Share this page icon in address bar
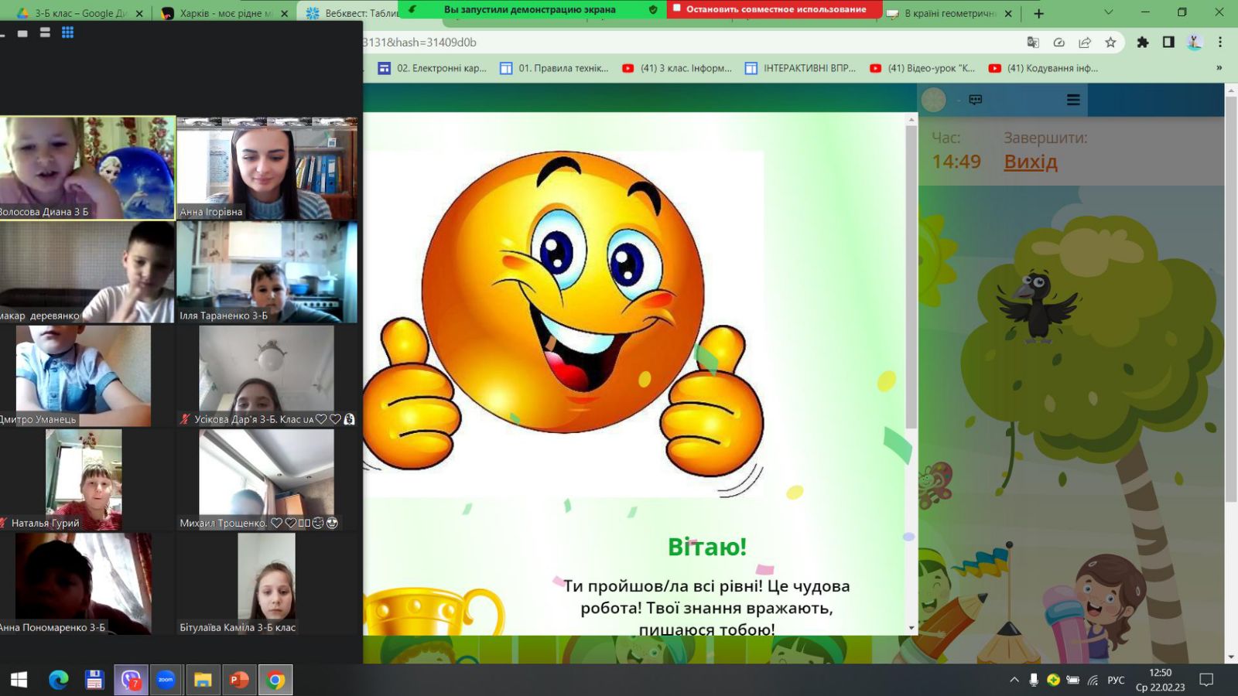Viewport: 1238px width, 696px height. (1085, 43)
